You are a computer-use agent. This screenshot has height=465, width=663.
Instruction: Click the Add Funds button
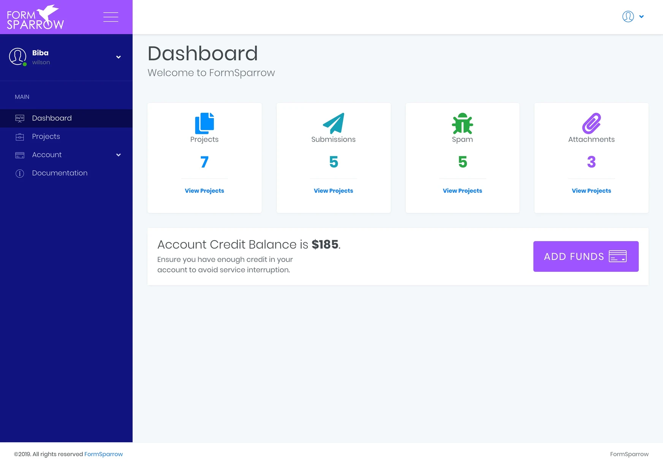(x=586, y=257)
